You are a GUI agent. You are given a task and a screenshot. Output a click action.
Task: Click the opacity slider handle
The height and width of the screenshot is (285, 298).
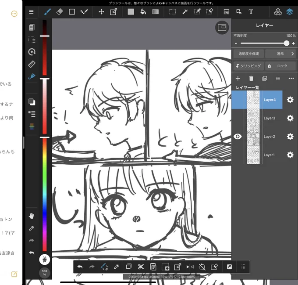point(287,43)
